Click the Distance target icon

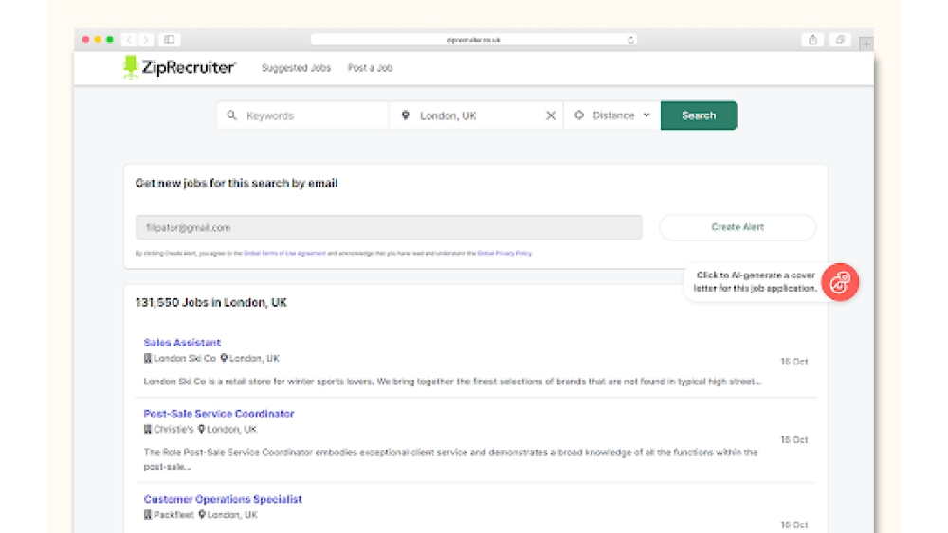(x=579, y=115)
